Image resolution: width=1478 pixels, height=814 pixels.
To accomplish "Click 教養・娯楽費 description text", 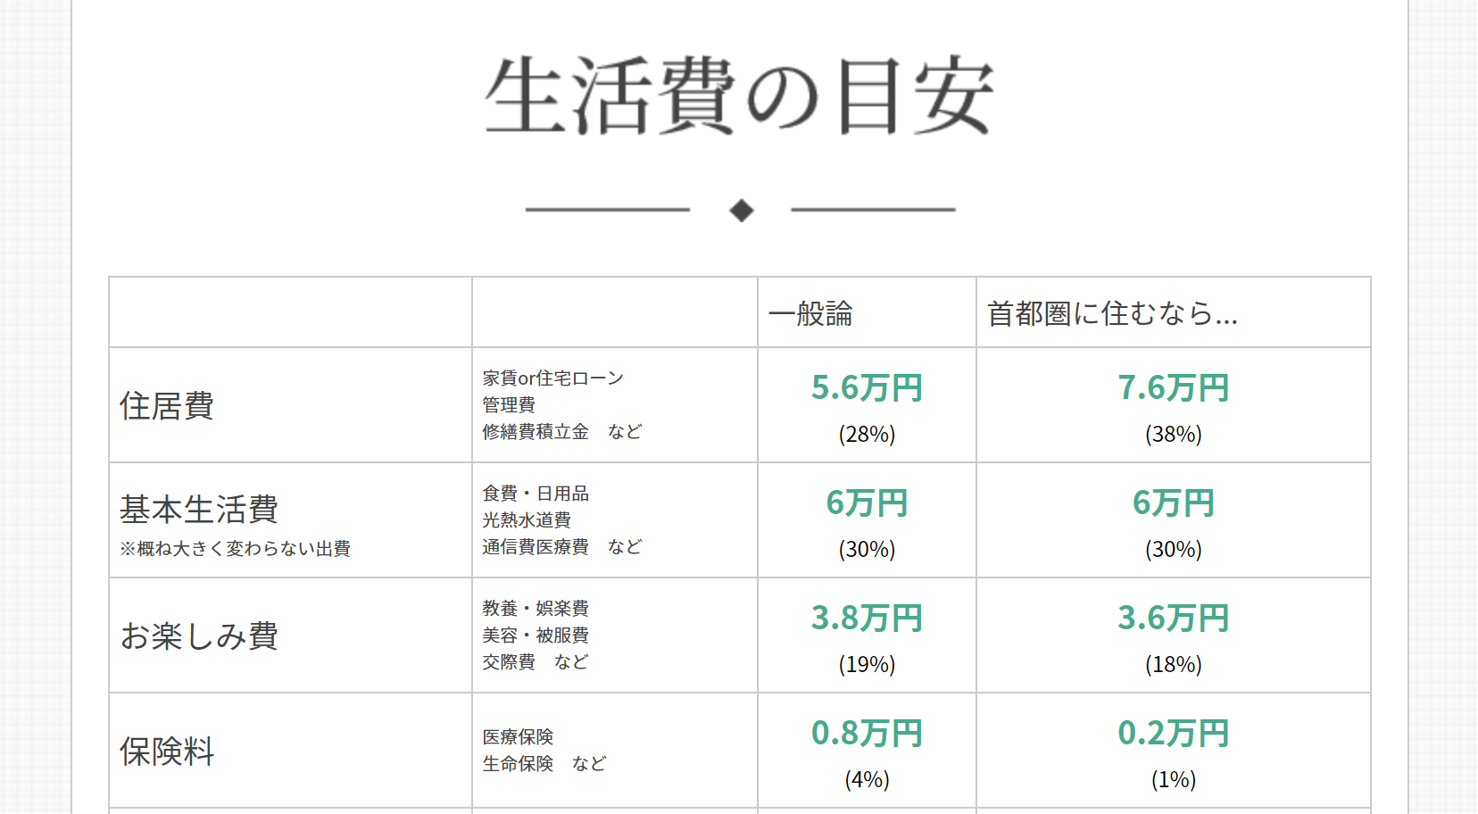I will pyautogui.click(x=536, y=608).
